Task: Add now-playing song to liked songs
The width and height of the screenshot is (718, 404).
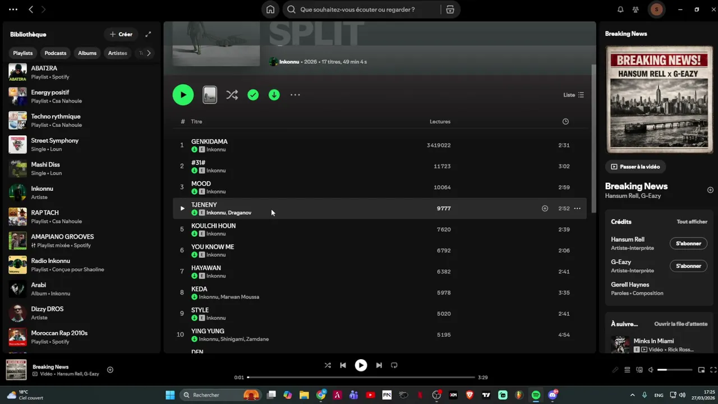Action: pyautogui.click(x=110, y=370)
